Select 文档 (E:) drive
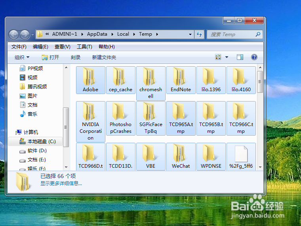The height and width of the screenshot is (226, 301). (x=32, y=160)
